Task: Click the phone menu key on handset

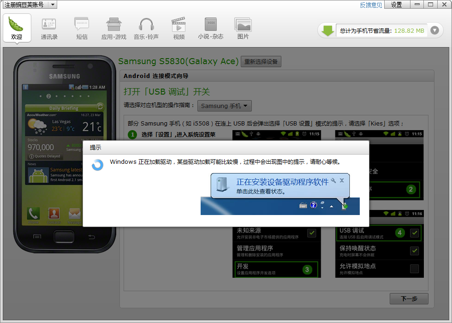Action: pyautogui.click(x=37, y=236)
